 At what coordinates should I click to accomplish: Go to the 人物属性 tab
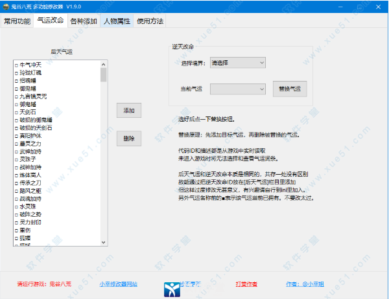tap(116, 21)
